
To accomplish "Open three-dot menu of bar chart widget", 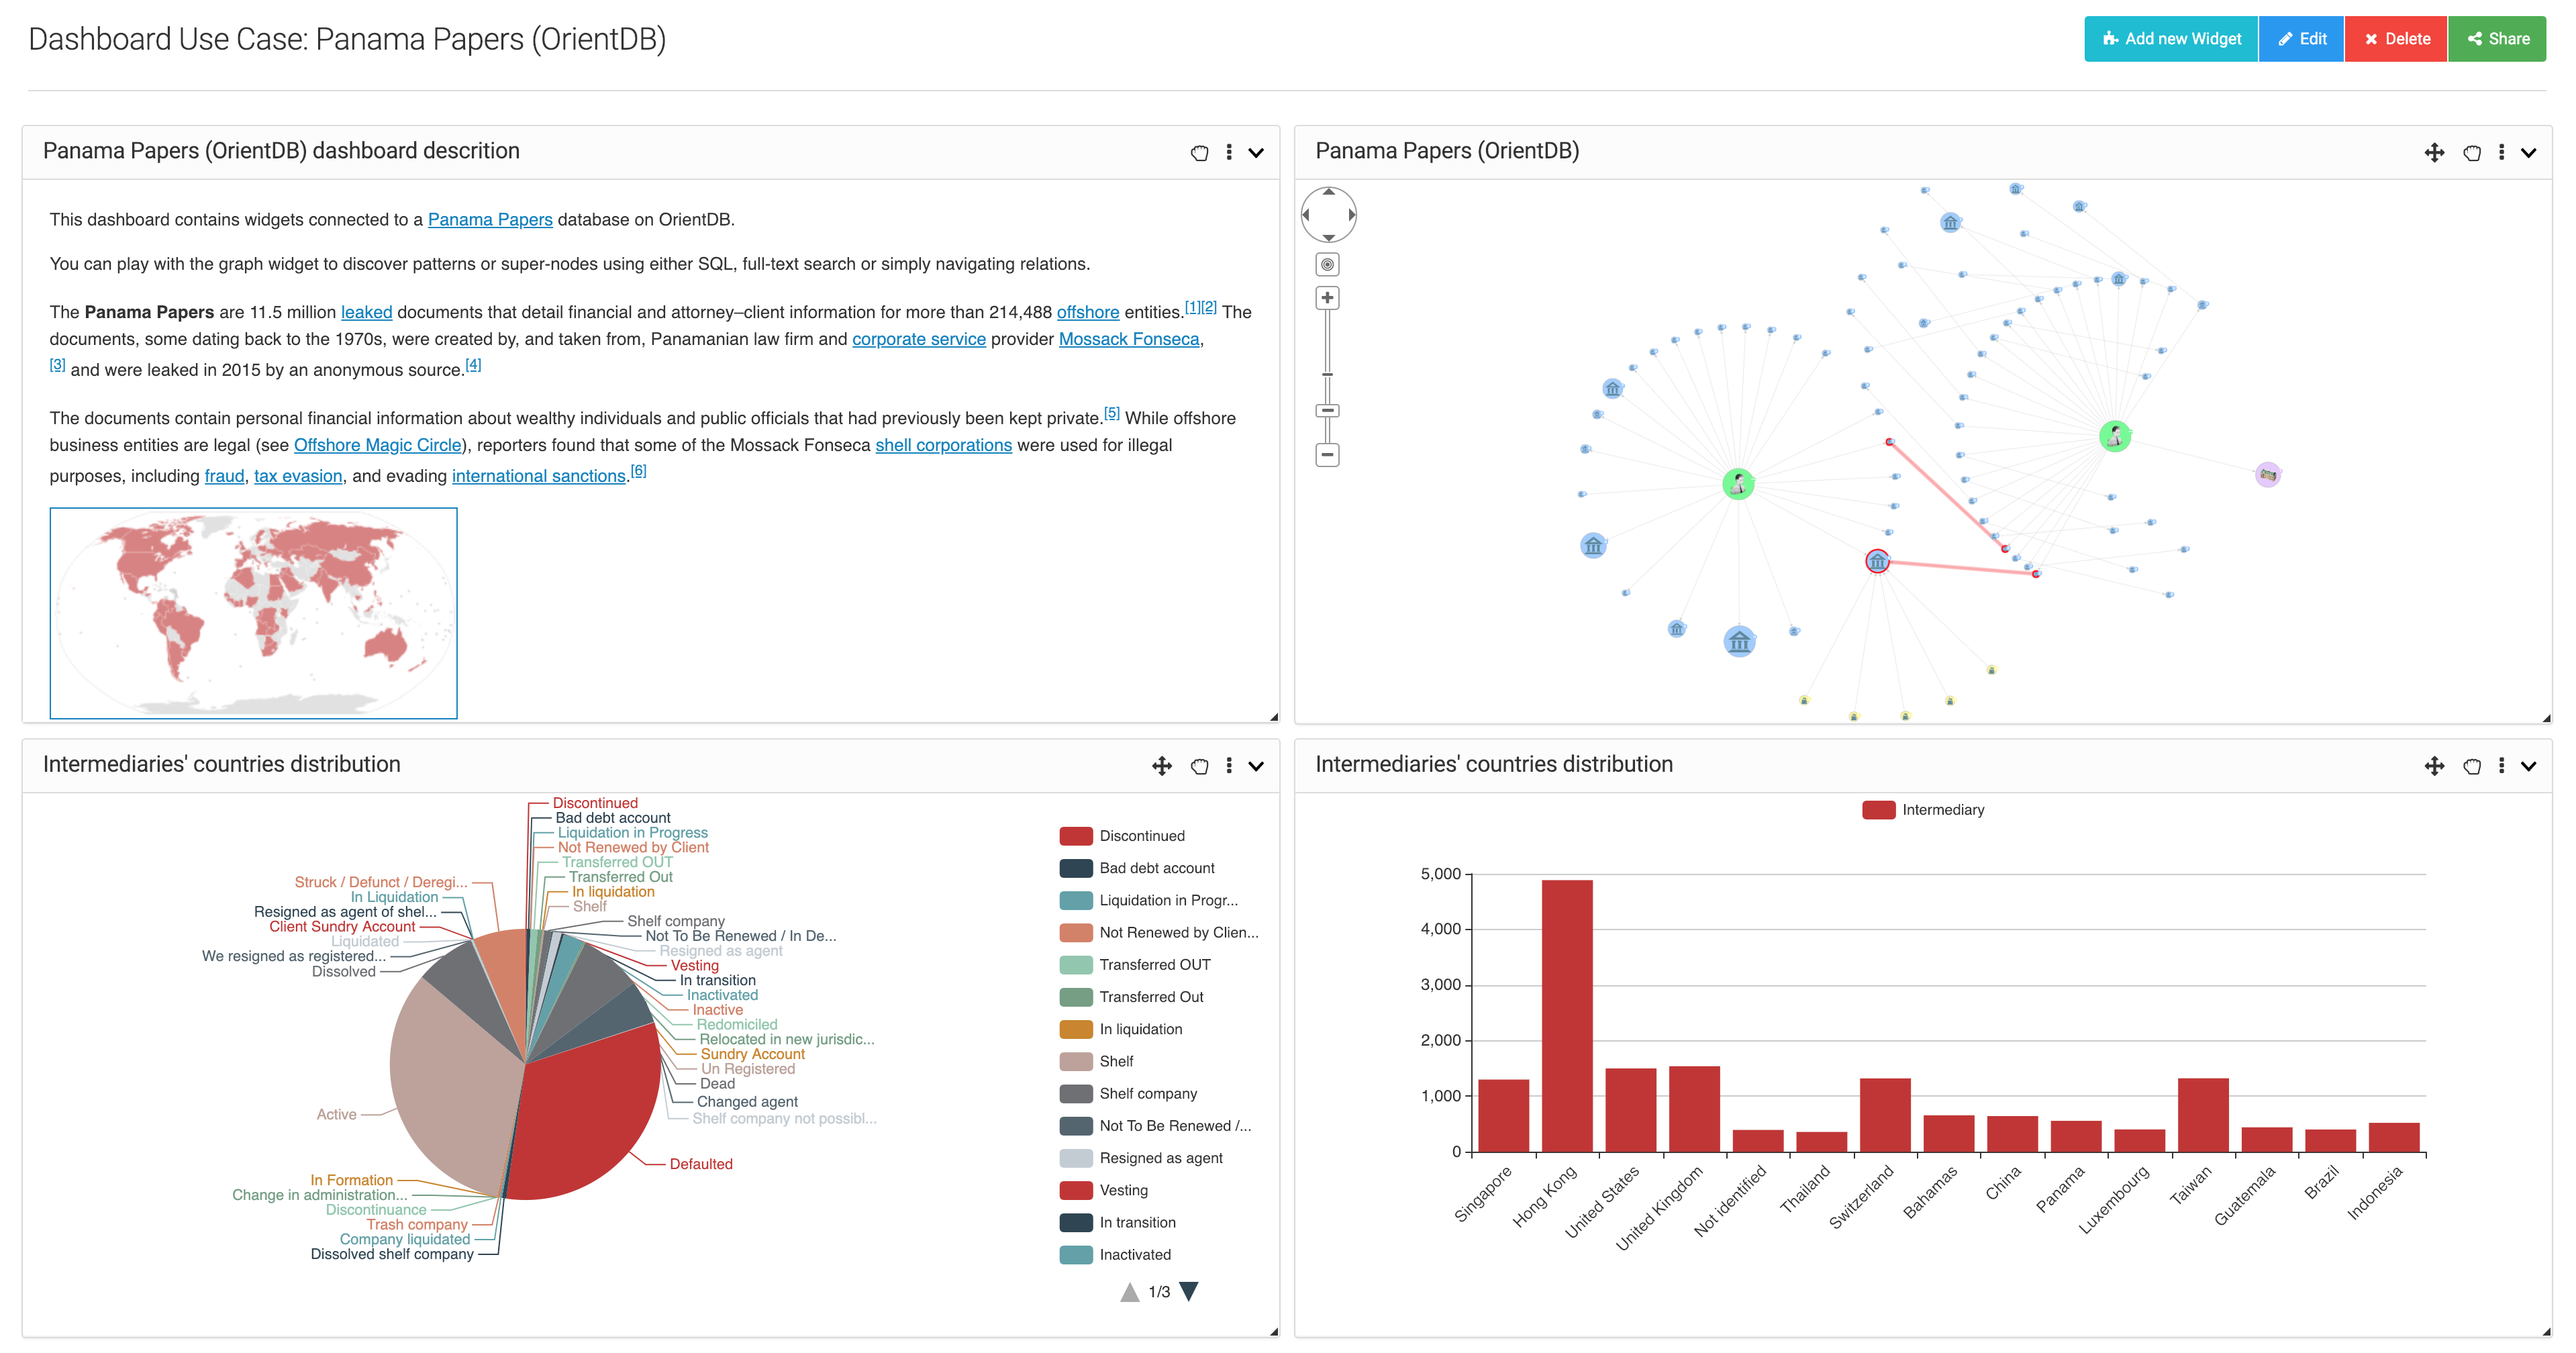I will tap(2501, 766).
